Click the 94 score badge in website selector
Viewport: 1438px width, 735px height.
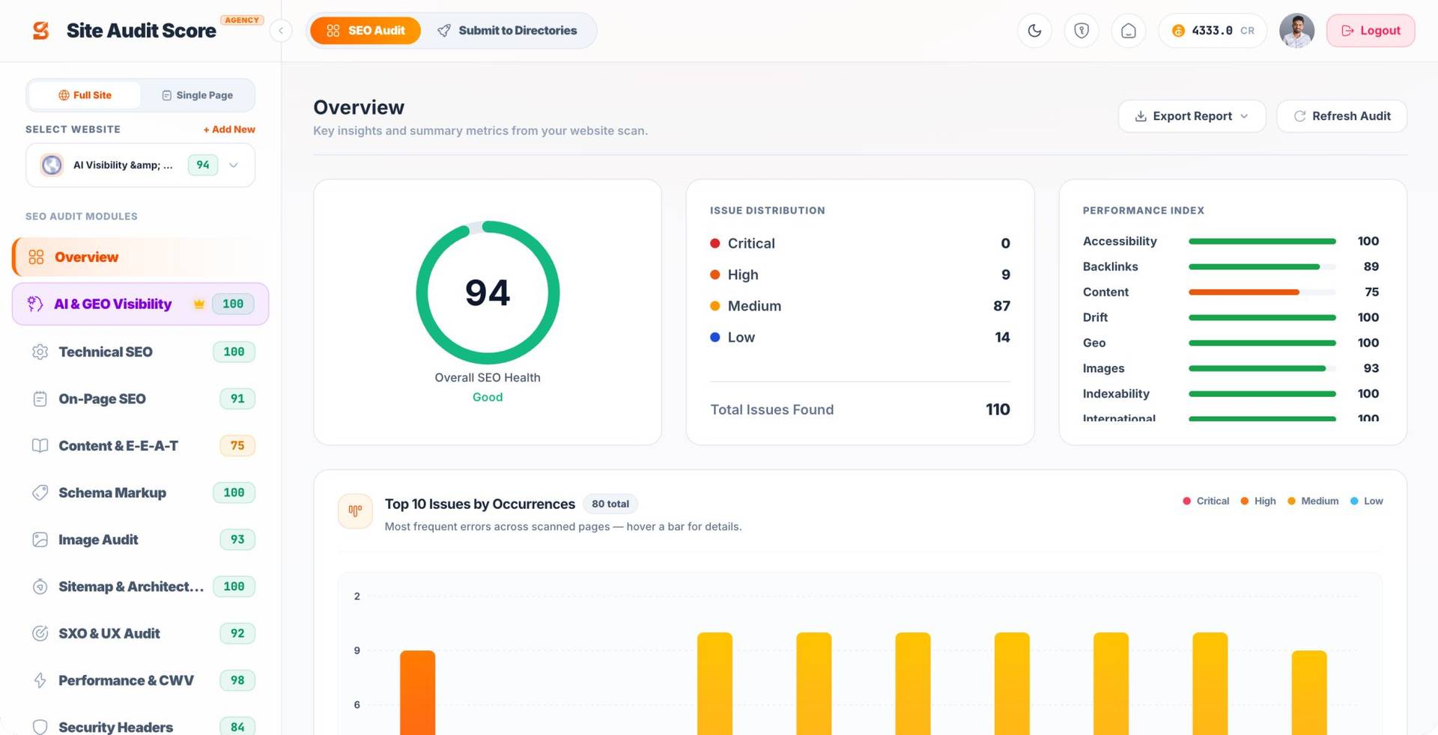click(203, 165)
